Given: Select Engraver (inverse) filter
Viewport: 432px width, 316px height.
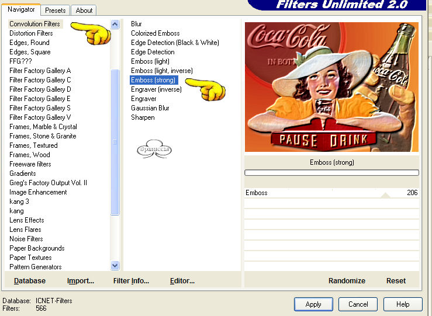Looking at the screenshot, I should 156,89.
